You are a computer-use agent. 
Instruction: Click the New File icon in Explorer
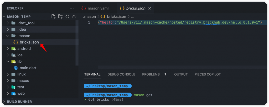click(54, 17)
